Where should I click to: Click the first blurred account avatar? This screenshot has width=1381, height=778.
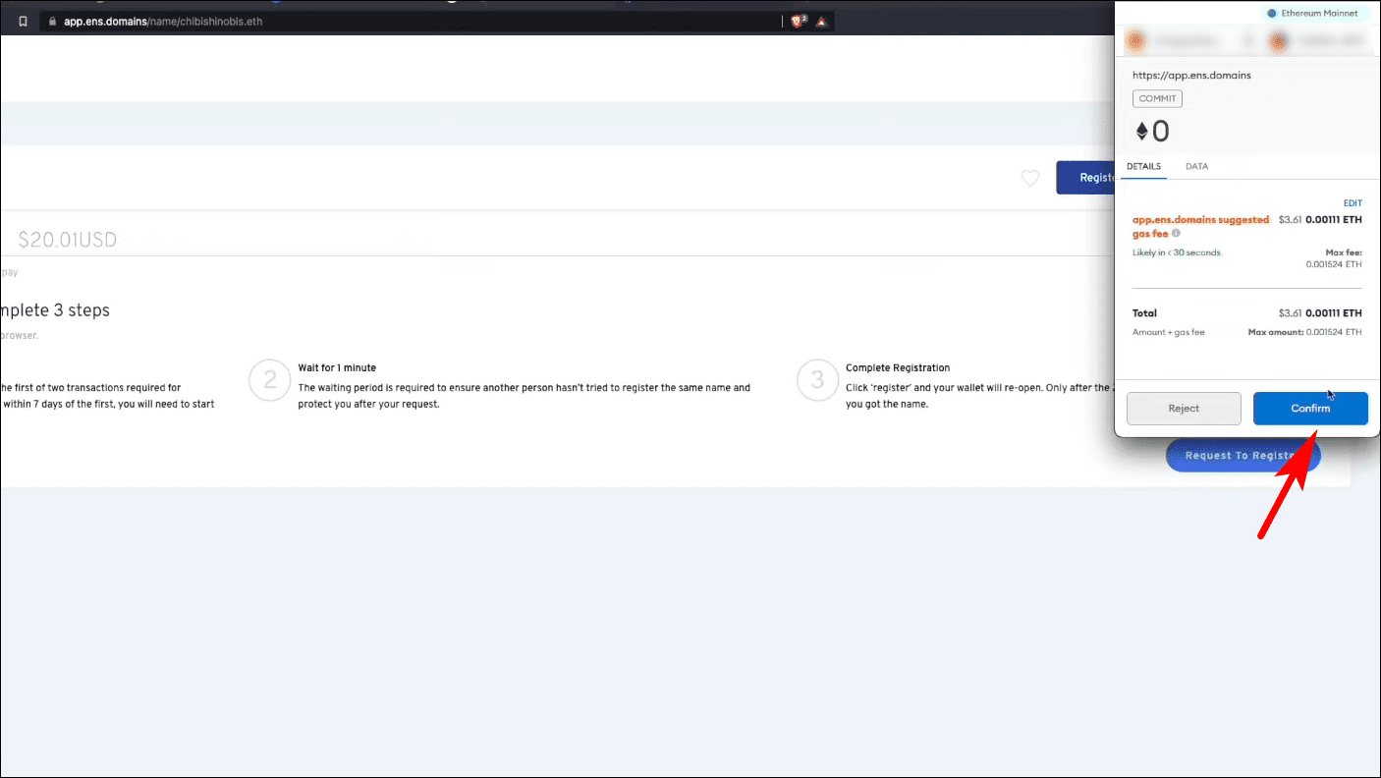click(1136, 41)
